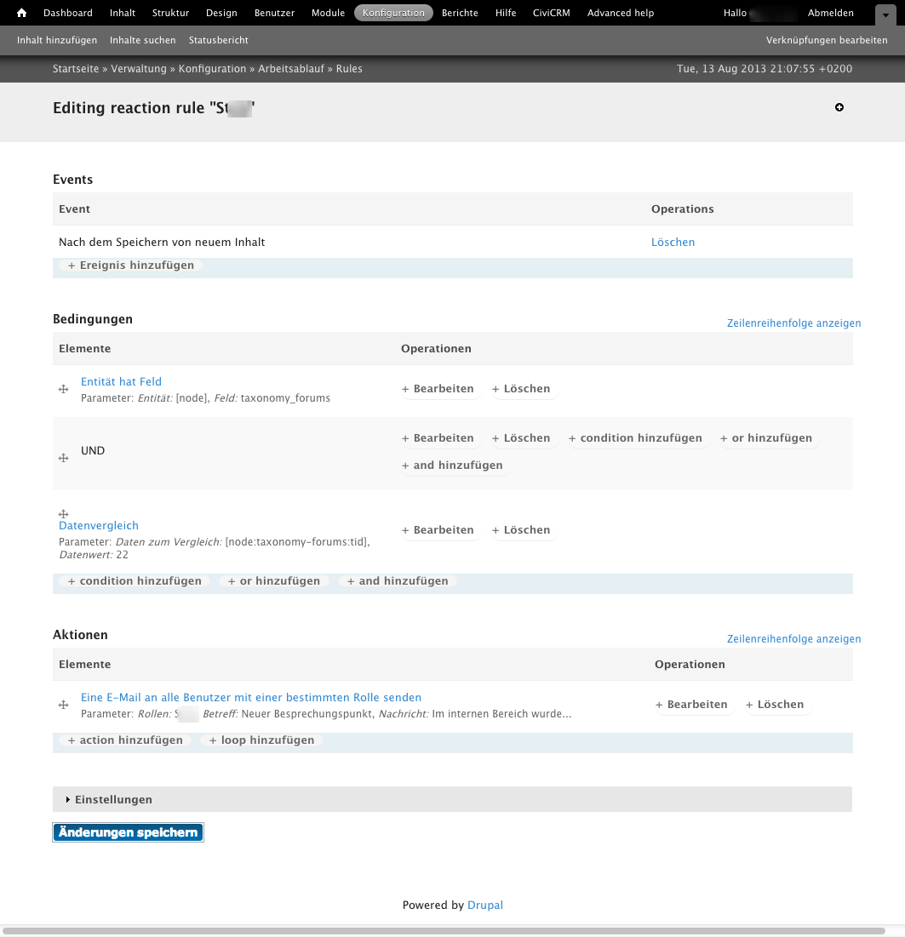Screen dimensions: 905x937
Task: Add a new action with action hinzufügen
Action: tap(125, 740)
